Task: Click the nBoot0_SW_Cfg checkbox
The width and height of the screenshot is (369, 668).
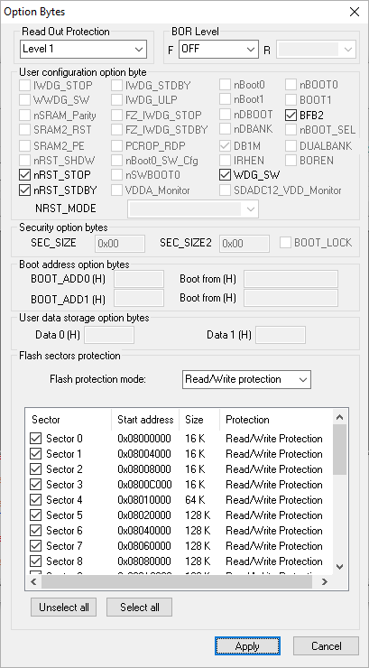Action: (116, 161)
